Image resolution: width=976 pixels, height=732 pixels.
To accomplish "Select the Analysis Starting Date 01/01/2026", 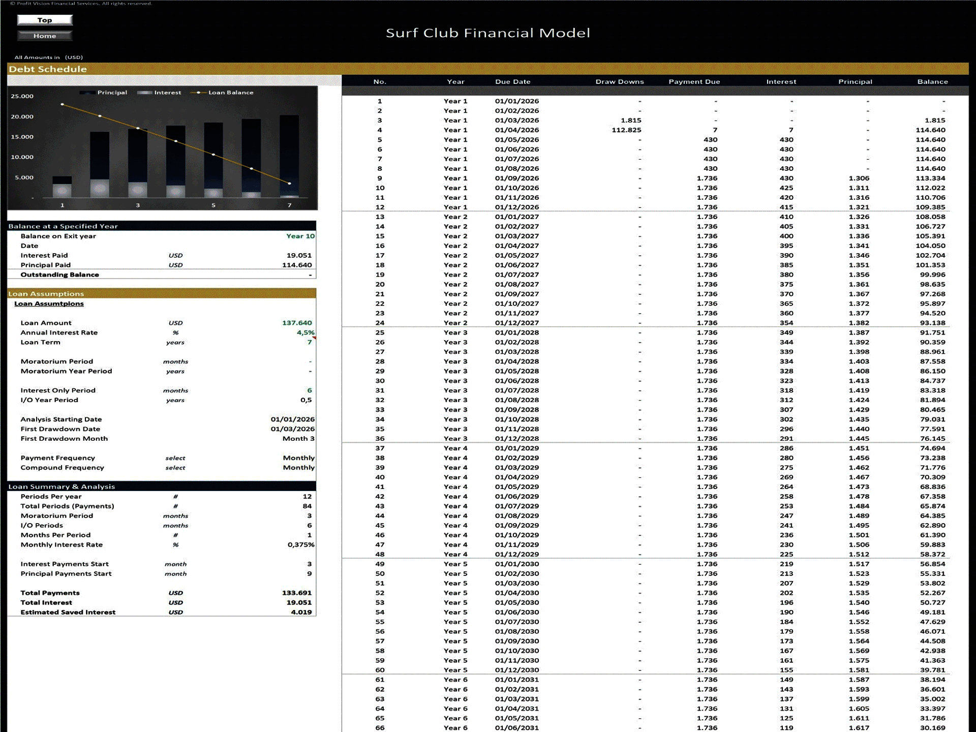I will pos(292,419).
